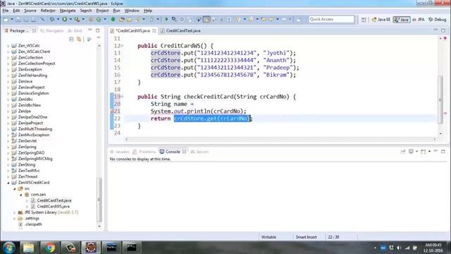
Task: Click the Save toolbar icon
Action: (x=18, y=19)
